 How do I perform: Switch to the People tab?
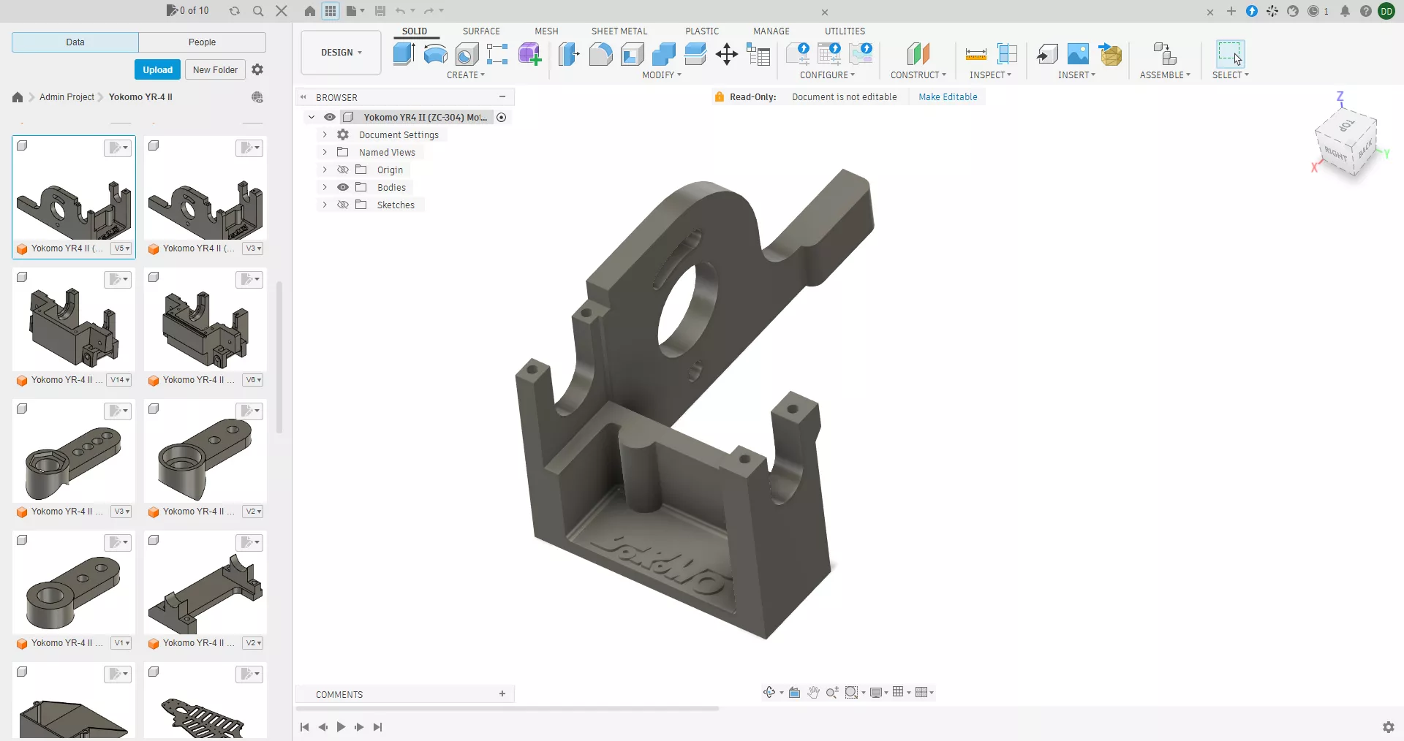click(202, 42)
